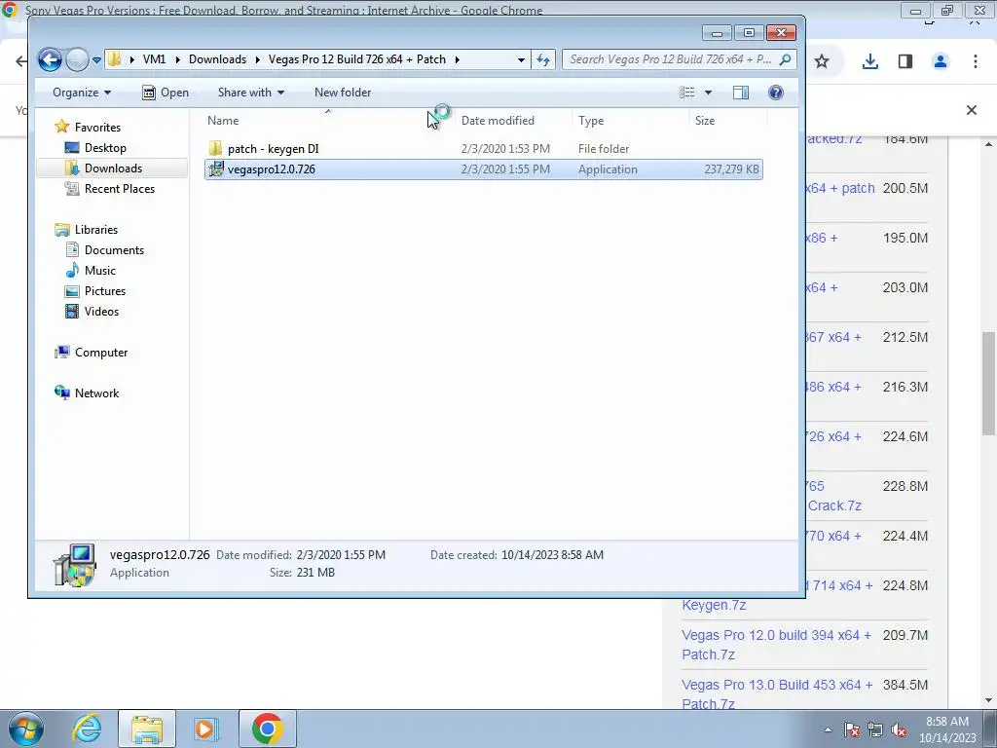Click the "x64 + patch" link in Chrome
This screenshot has width=997, height=748.
click(x=840, y=188)
